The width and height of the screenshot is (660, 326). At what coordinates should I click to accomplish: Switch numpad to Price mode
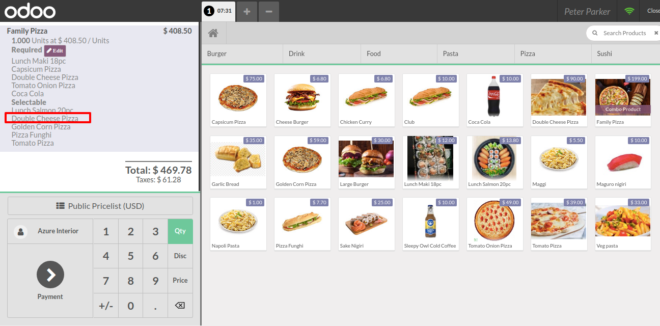click(x=180, y=280)
